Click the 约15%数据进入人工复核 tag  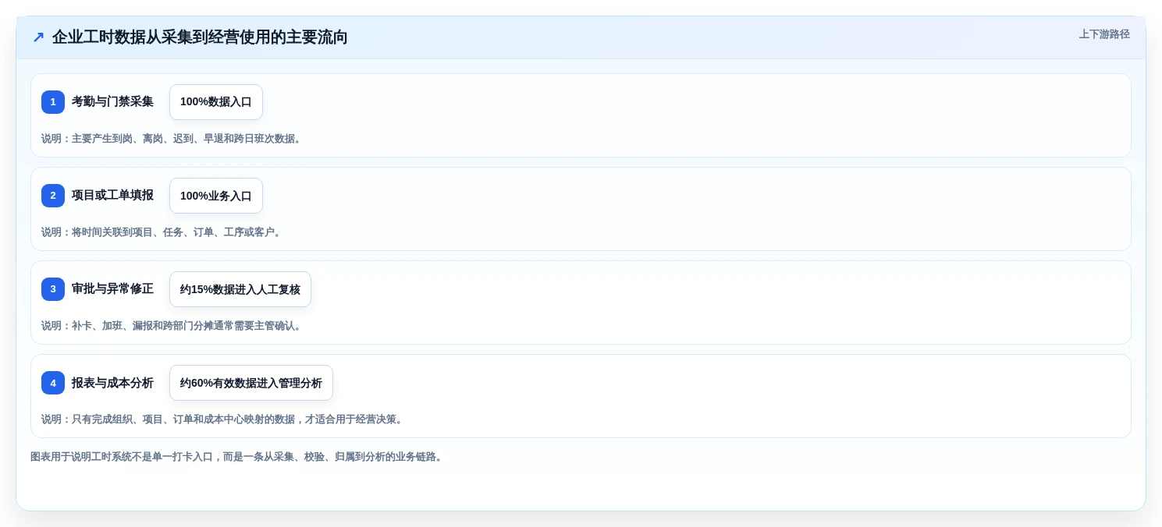[x=240, y=289]
